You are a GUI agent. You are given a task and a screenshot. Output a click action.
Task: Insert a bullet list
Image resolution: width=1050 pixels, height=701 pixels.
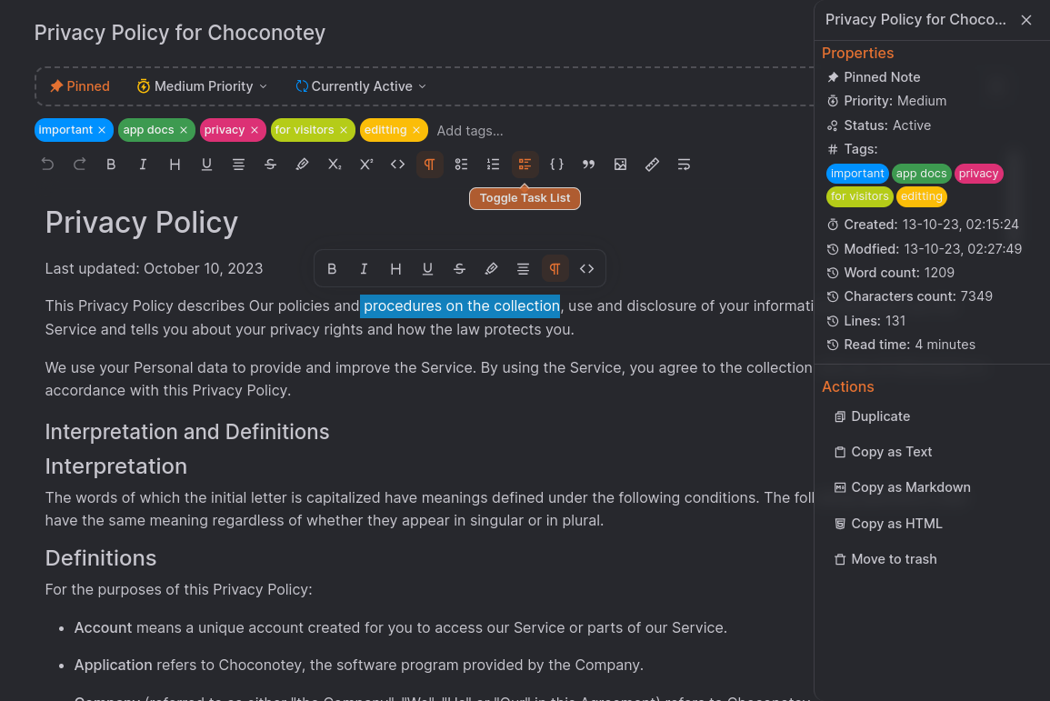(x=462, y=164)
